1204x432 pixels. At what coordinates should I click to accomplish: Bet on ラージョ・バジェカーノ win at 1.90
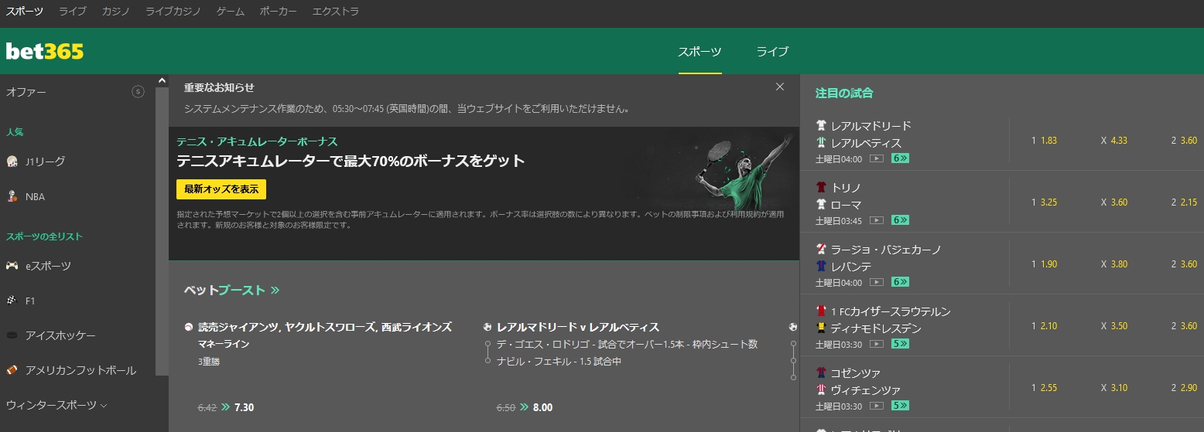pyautogui.click(x=1044, y=264)
